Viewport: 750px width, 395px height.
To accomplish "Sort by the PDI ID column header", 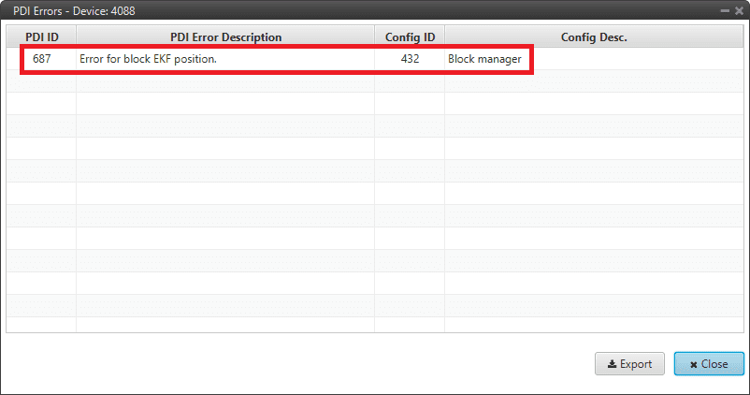I will click(41, 37).
